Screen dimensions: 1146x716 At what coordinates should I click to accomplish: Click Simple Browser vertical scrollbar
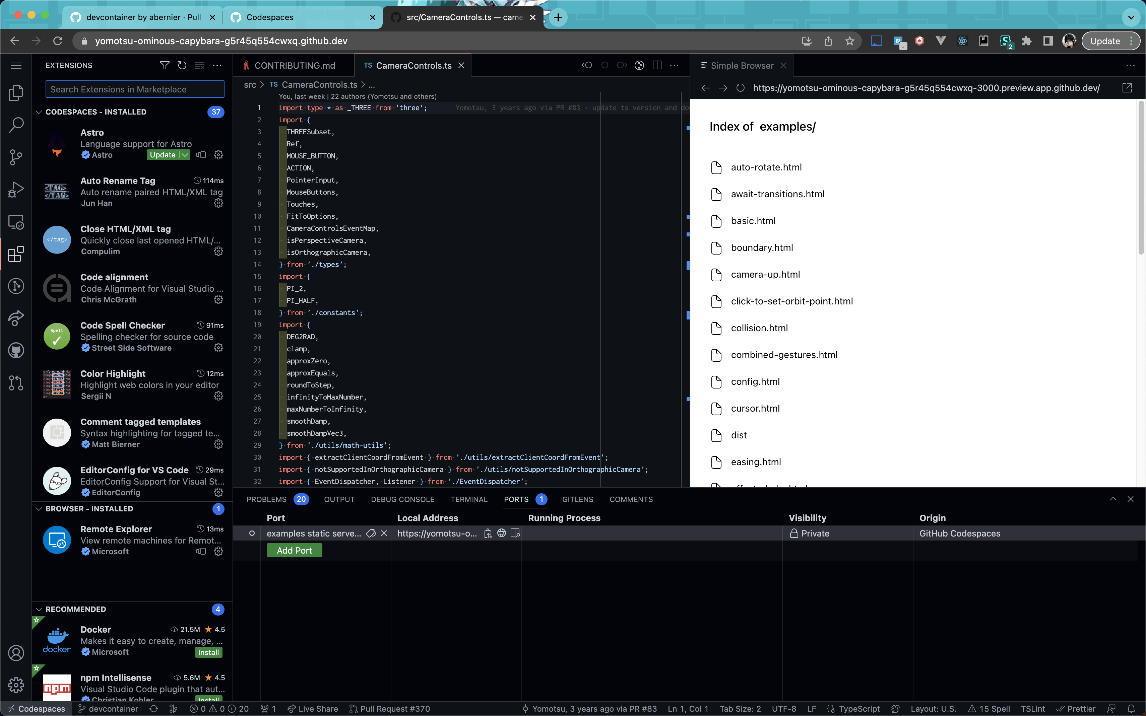coord(1141,178)
